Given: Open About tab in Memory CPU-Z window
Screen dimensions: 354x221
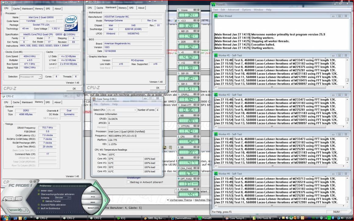Looking at the screenshot, I should pyautogui.click(x=57, y=102).
